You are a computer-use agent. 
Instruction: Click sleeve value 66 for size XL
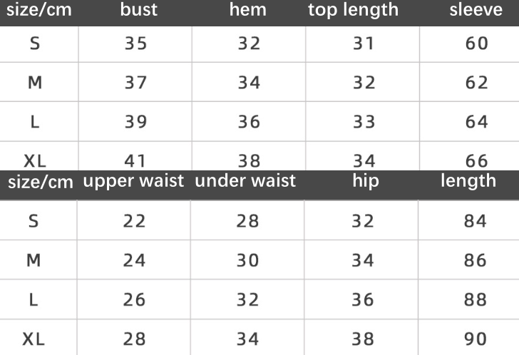(x=476, y=160)
